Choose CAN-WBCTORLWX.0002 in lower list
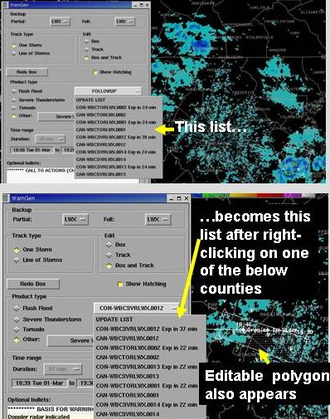The width and height of the screenshot is (330, 419). click(x=128, y=358)
